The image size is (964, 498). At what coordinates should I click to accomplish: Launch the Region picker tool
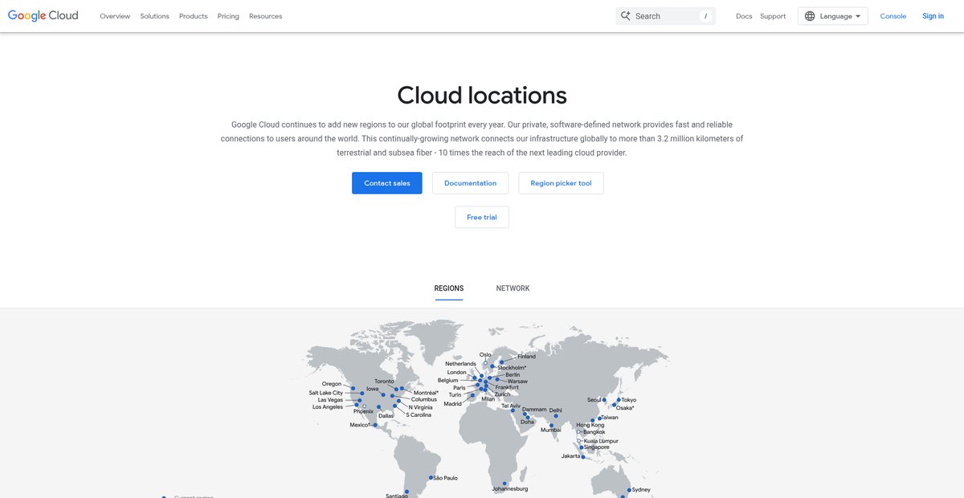coord(561,183)
